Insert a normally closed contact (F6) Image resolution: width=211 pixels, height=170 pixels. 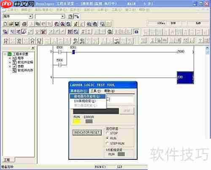click(x=19, y=41)
